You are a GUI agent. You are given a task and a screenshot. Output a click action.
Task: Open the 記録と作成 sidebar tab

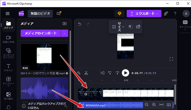[8, 39]
